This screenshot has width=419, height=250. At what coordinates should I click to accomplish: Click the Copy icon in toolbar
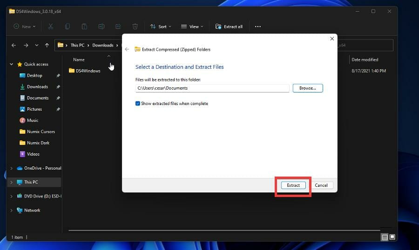(68, 26)
